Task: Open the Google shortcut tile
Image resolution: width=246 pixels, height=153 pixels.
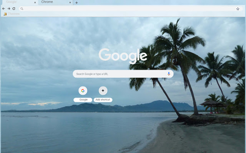Action: 83,91
